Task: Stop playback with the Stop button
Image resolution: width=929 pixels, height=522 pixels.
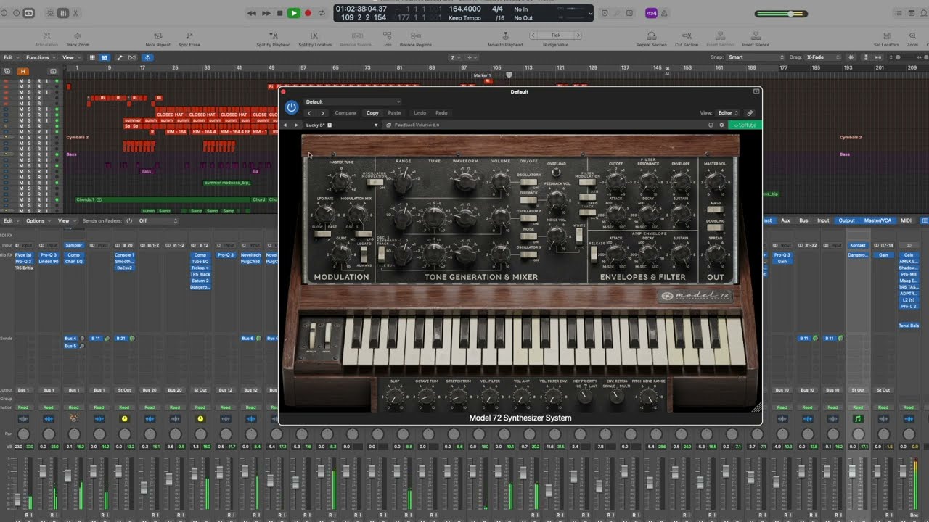Action: click(x=280, y=13)
